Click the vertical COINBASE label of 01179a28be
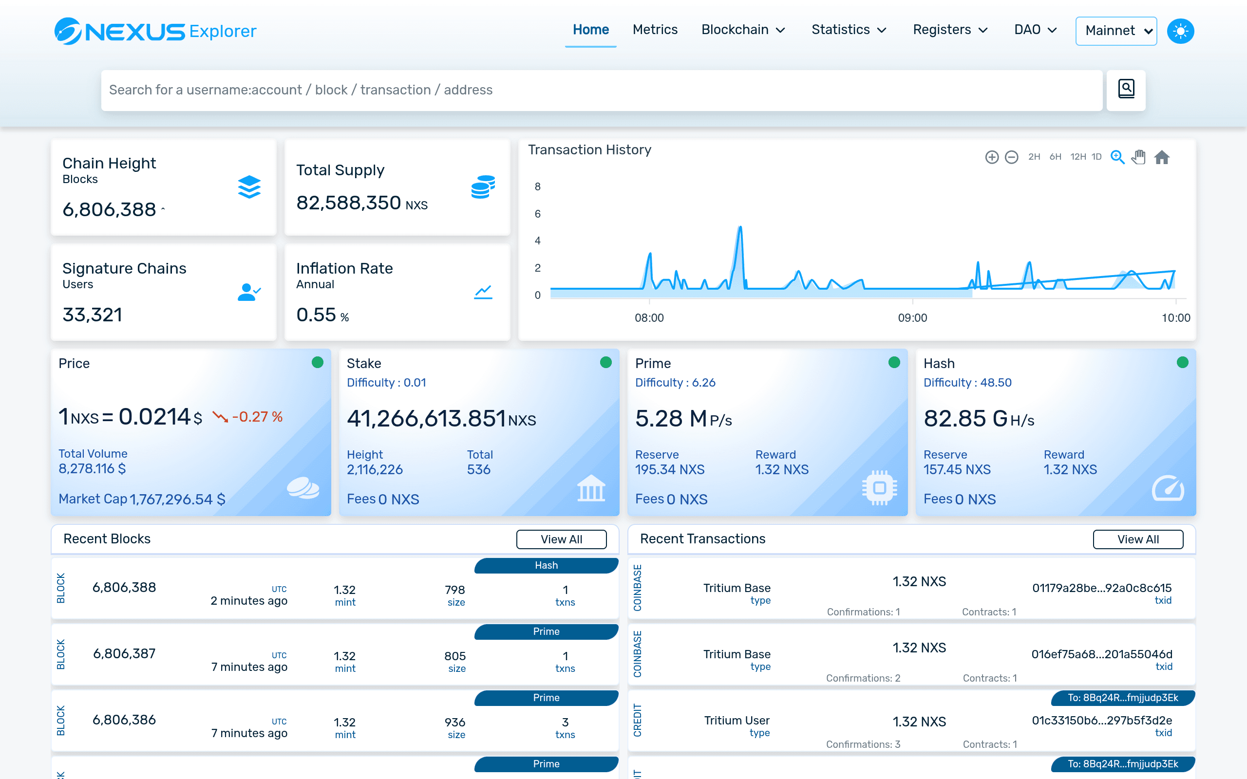Screen dimensions: 1247x779 pos(638,588)
